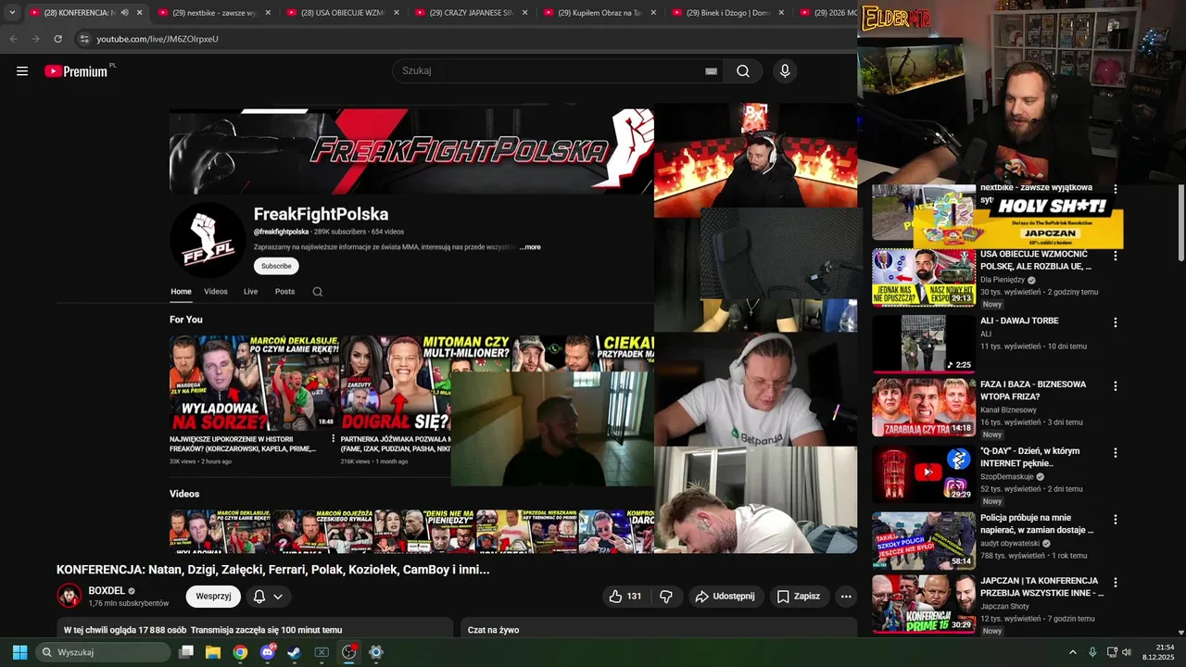Screen dimensions: 1186x667
Task: Save the video with Zapisz button
Action: pyautogui.click(x=798, y=597)
